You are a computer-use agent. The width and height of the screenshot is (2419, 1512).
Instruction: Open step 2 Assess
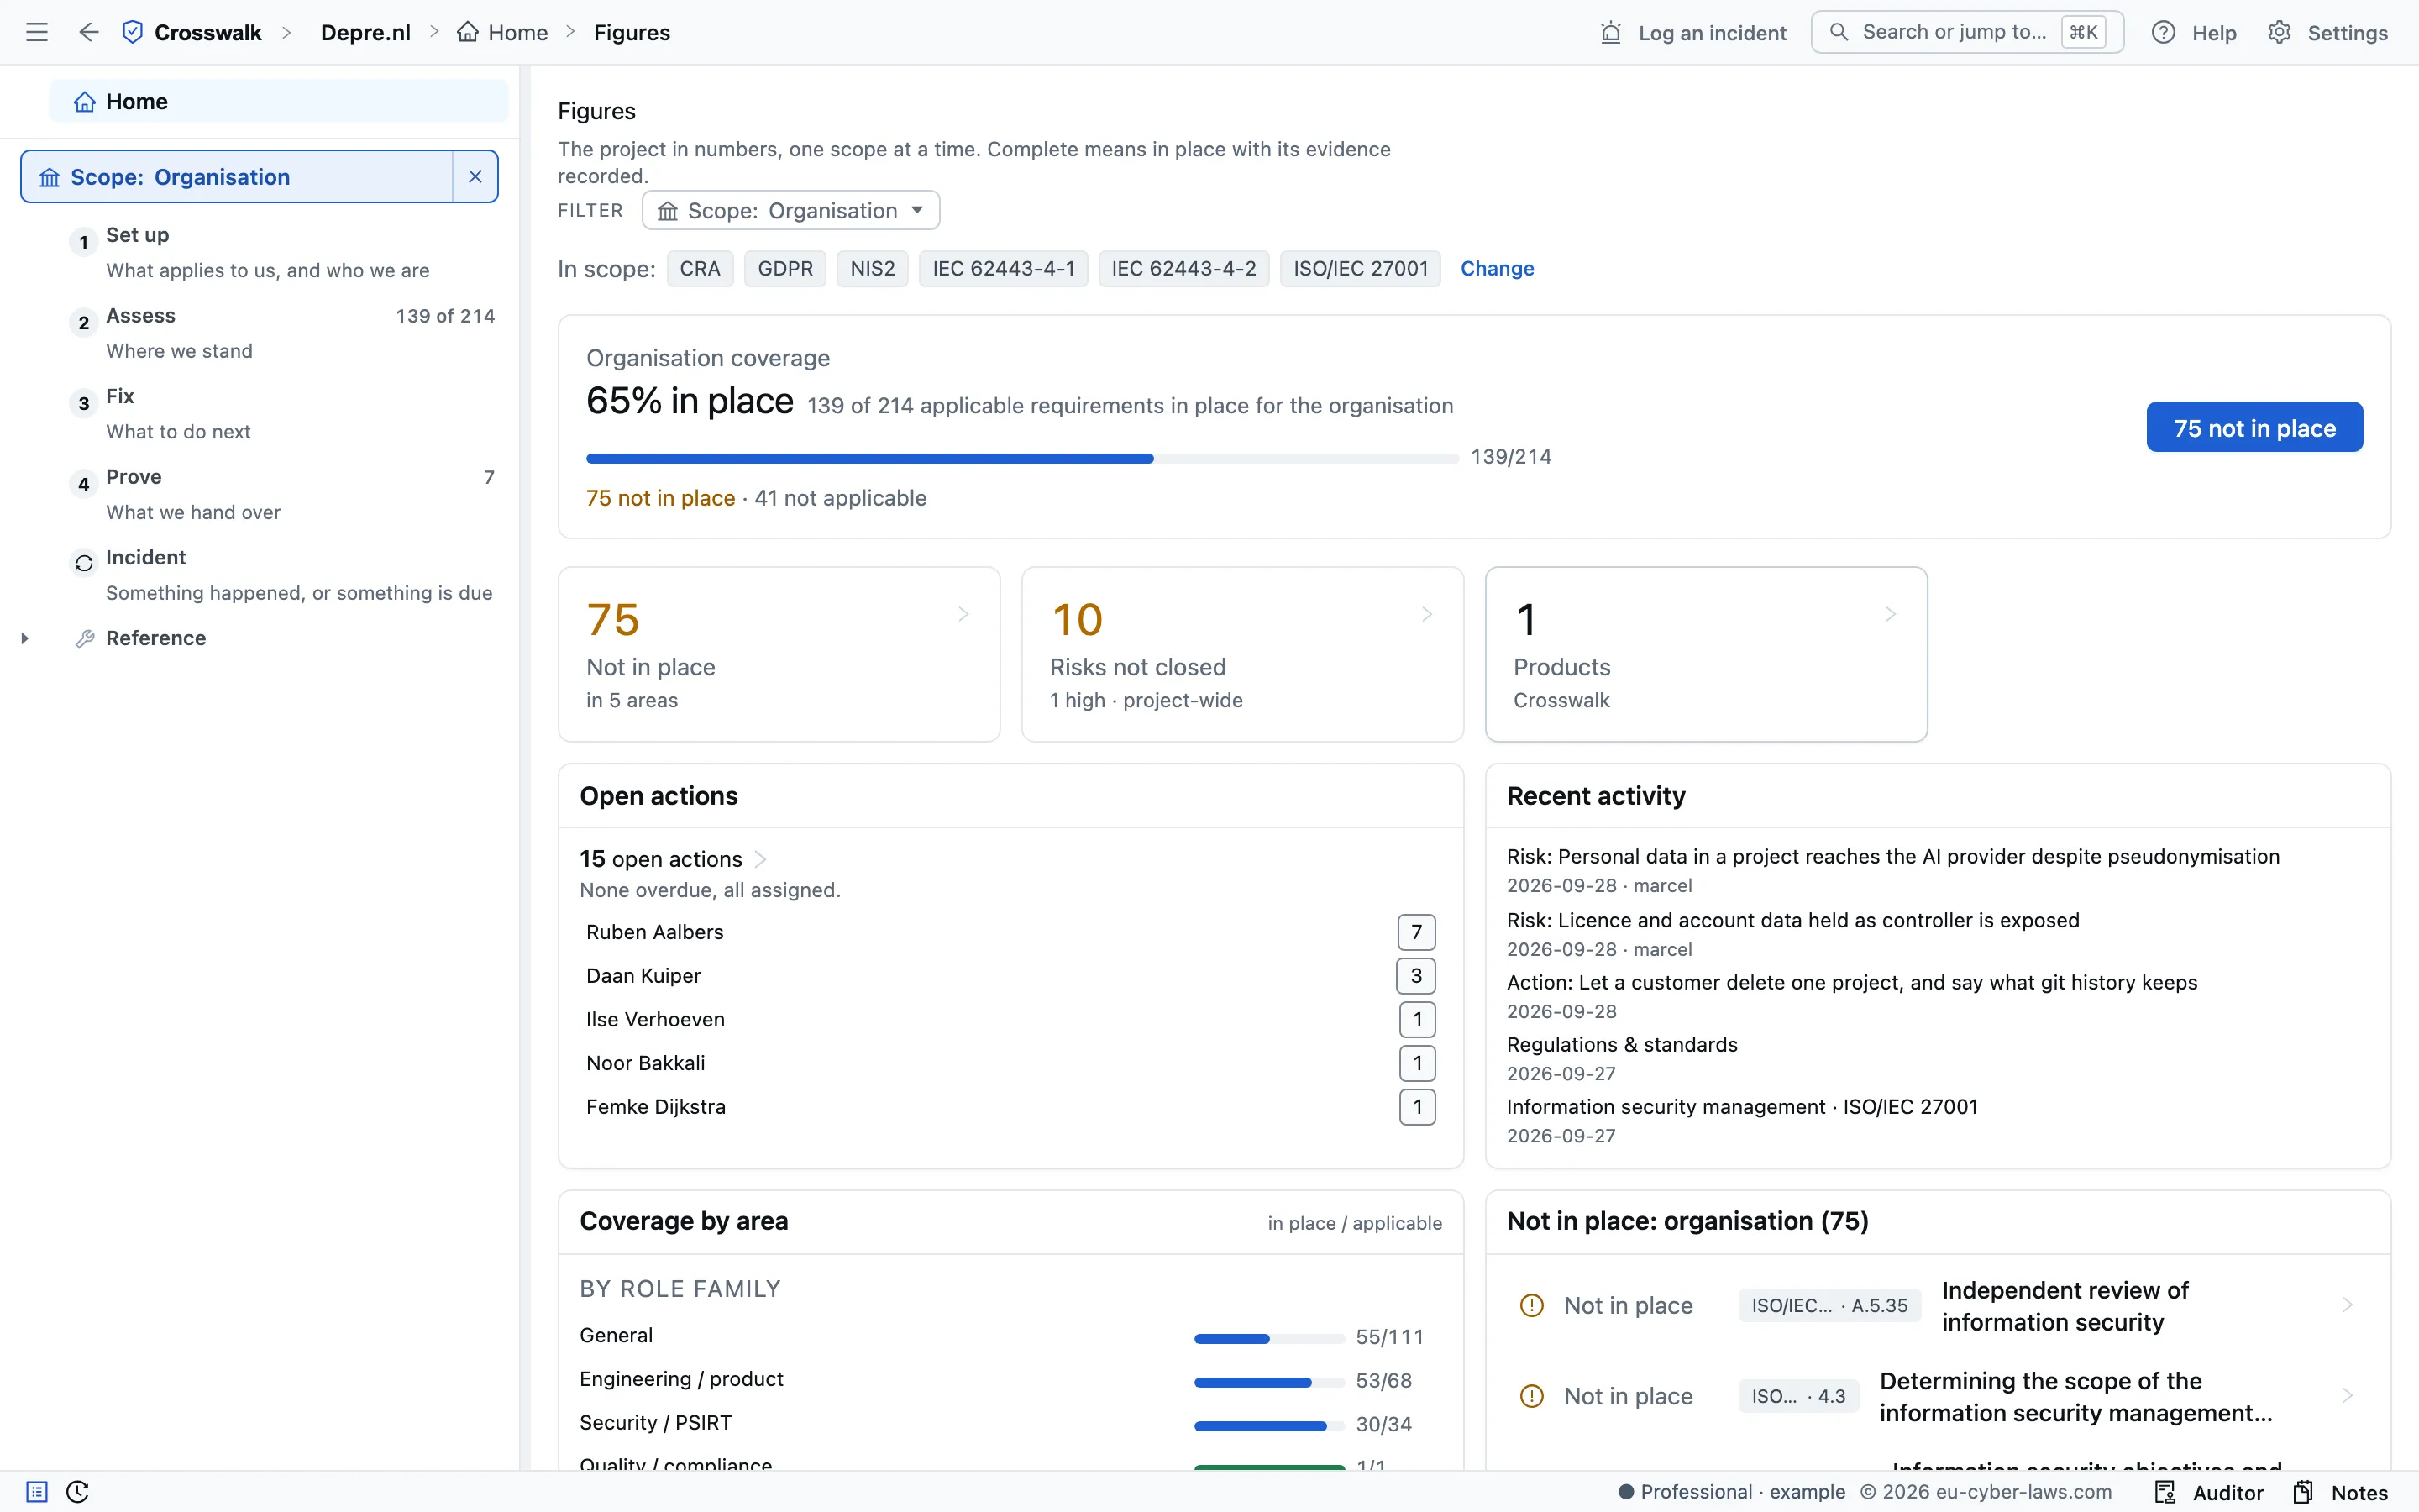pyautogui.click(x=282, y=333)
